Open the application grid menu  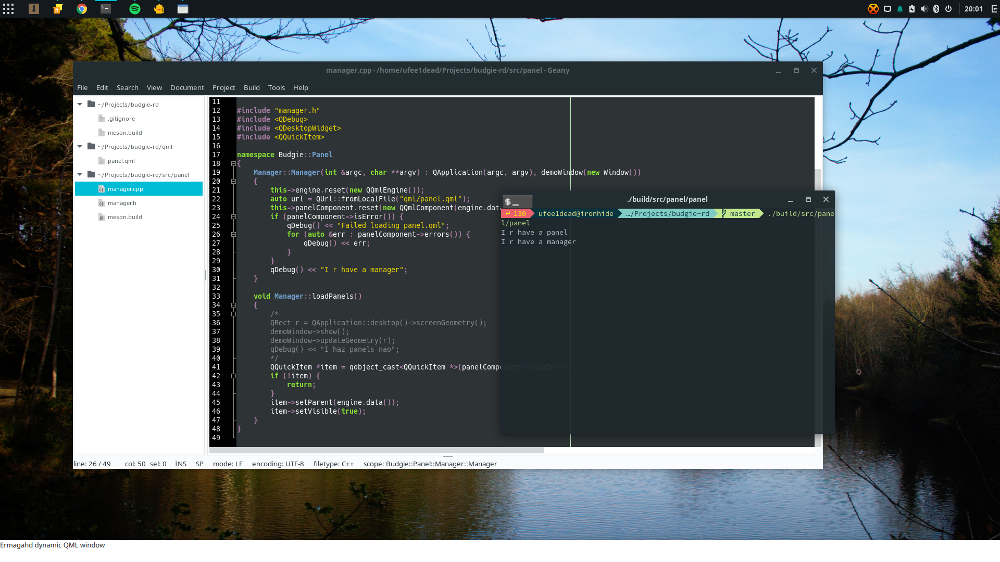(x=8, y=9)
